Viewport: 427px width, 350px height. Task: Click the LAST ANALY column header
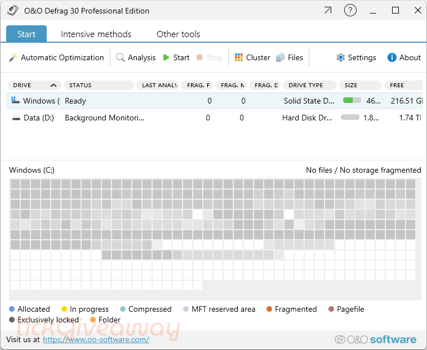[x=158, y=85]
